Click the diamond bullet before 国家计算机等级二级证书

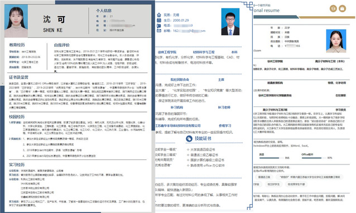tap(188, 160)
